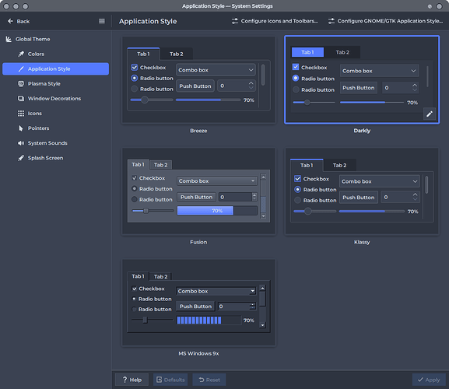Select the Plasma Style sidebar icon
Image resolution: width=449 pixels, height=389 pixels.
pos(21,83)
